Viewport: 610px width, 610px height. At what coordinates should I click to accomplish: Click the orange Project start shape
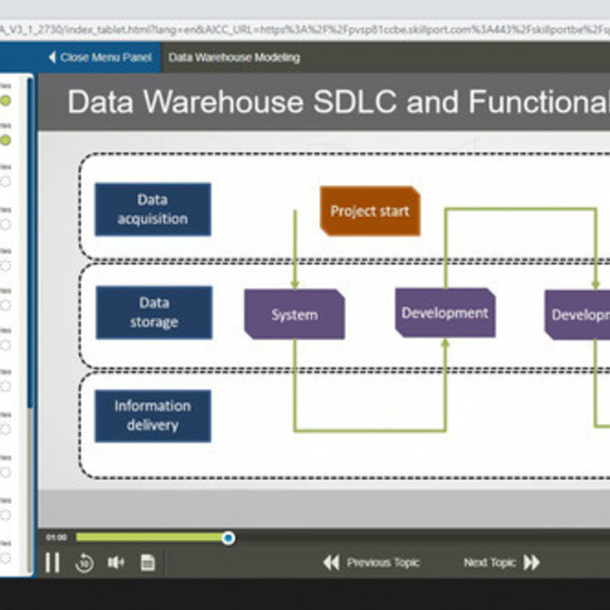(x=370, y=211)
